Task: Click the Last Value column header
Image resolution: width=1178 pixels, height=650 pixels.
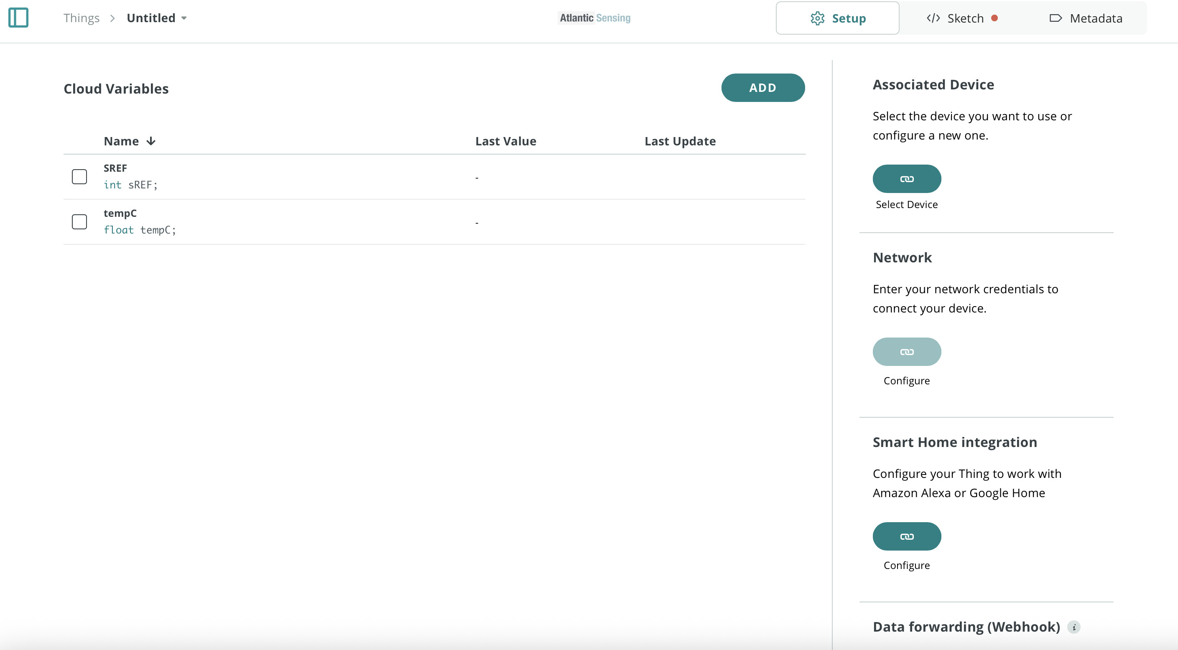Action: point(506,141)
